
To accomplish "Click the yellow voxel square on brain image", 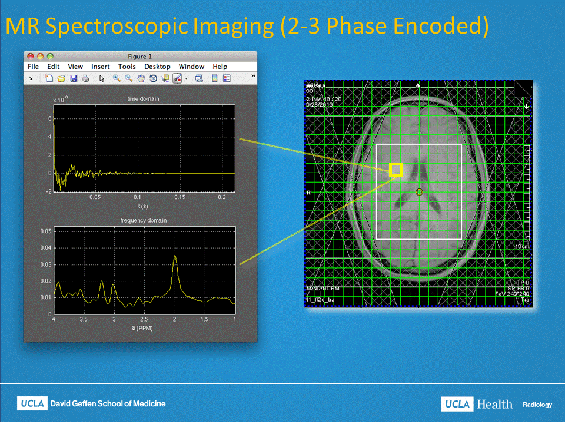I will click(396, 170).
